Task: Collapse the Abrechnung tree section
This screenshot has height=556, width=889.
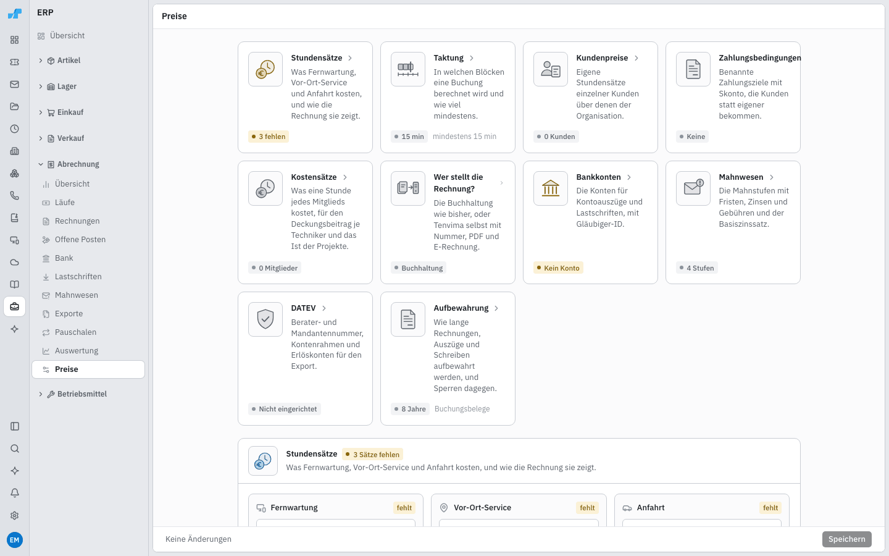Action: [88, 164]
